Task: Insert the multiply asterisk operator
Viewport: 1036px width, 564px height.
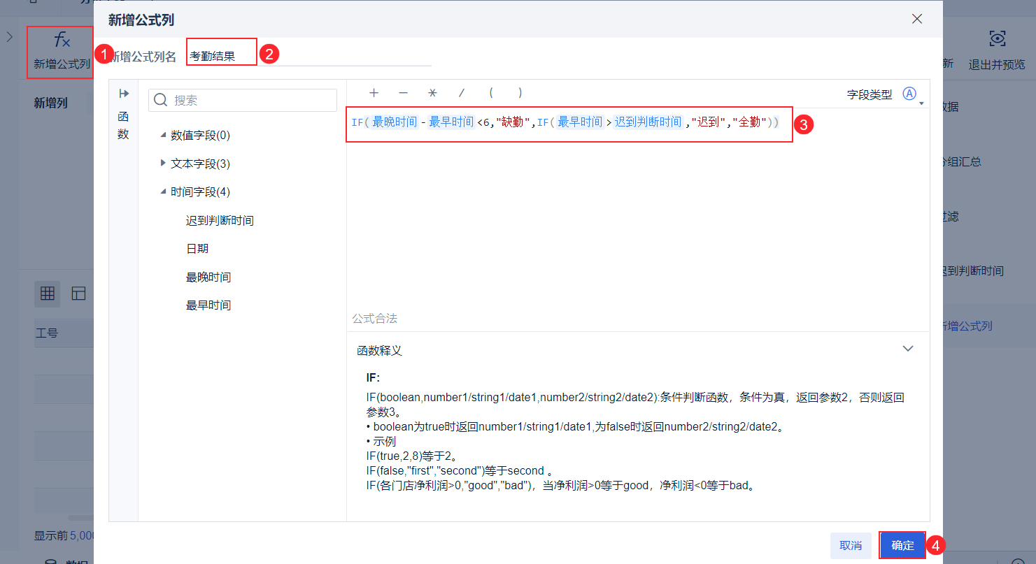Action: (x=432, y=93)
